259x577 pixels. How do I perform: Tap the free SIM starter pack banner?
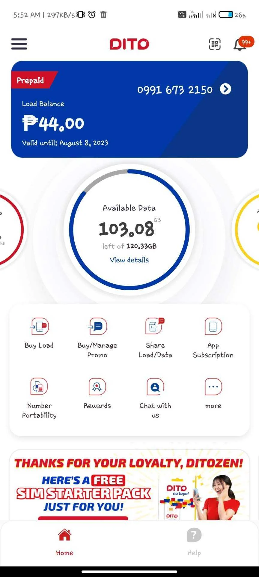click(x=129, y=485)
